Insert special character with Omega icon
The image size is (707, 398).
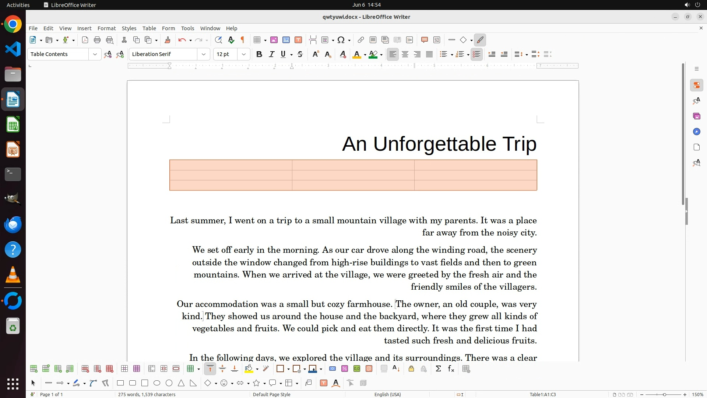(x=341, y=40)
